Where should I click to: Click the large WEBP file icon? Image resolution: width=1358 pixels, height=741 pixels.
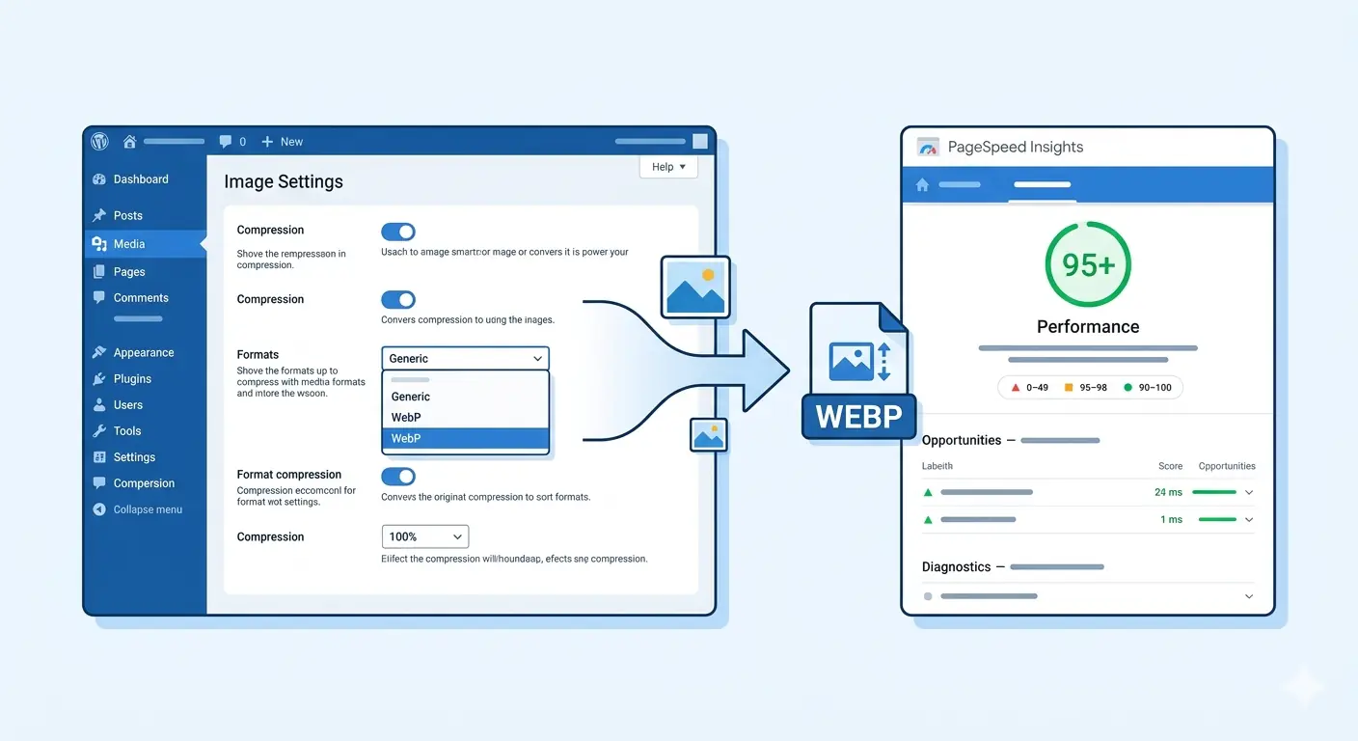857,371
